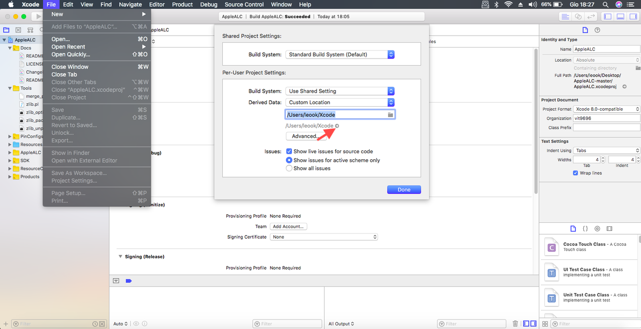The height and width of the screenshot is (329, 641).
Task: Choose Close Tab menu item
Action: coord(97,74)
